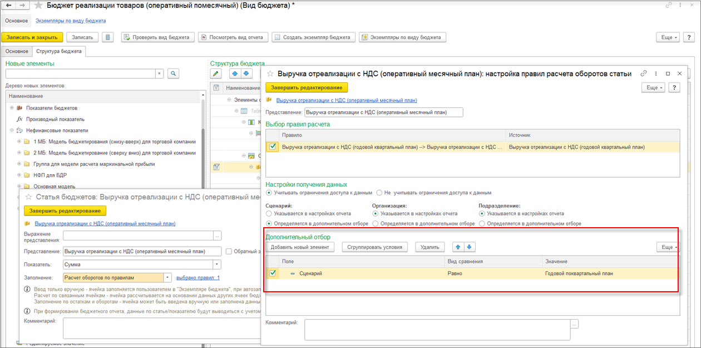Click the back arrow navigation icon
701x348 pixels.
coord(9,5)
